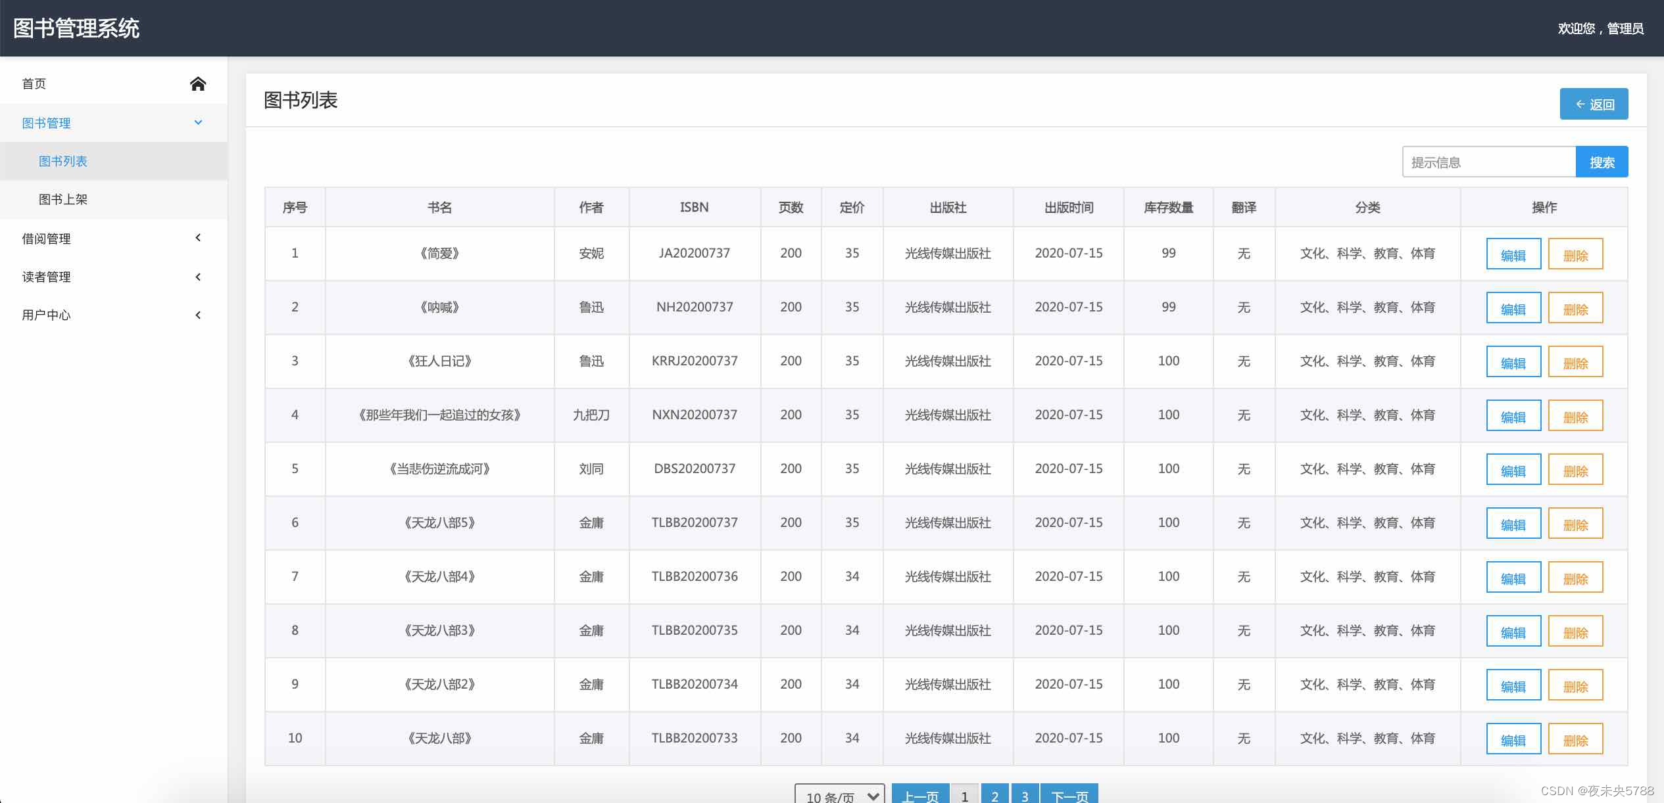
Task: Click the 出版社 column header
Action: [x=948, y=208]
